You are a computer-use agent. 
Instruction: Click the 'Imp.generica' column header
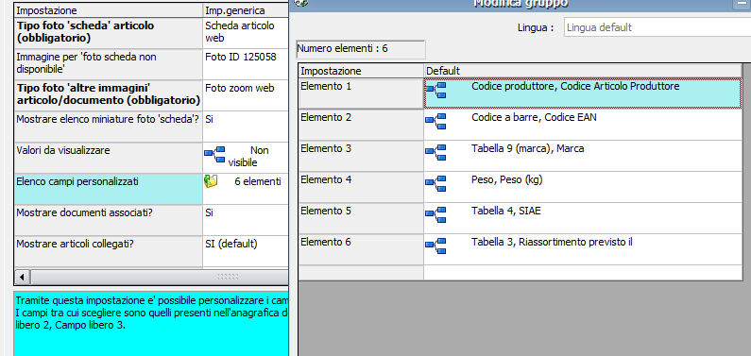(246, 10)
